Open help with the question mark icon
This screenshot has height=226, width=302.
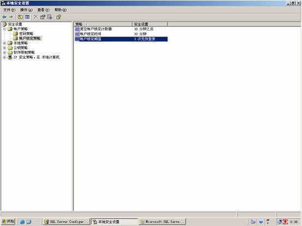click(x=59, y=17)
